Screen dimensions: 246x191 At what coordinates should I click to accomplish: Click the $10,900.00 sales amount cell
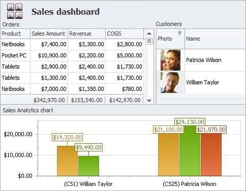pyautogui.click(x=49, y=55)
